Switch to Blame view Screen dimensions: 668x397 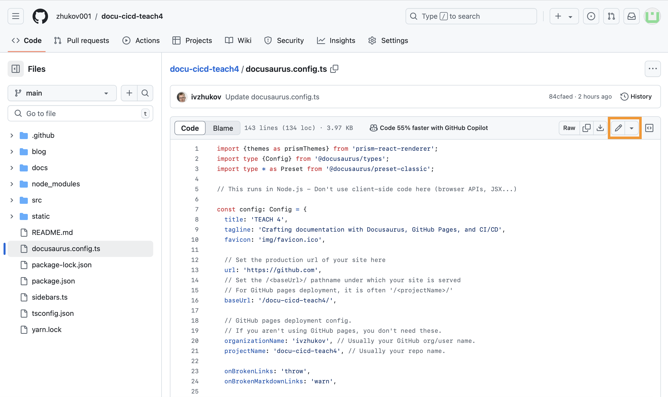[223, 128]
